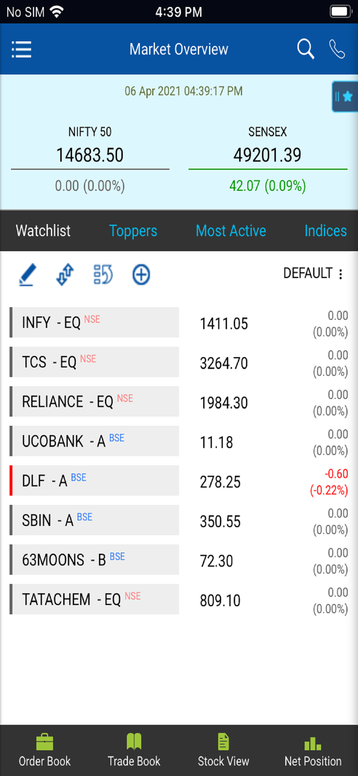Tap the search magnifier icon
This screenshot has height=776, width=358.
click(305, 49)
